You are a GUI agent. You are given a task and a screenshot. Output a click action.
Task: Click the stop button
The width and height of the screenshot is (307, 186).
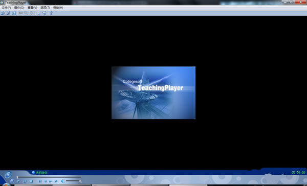(31, 181)
